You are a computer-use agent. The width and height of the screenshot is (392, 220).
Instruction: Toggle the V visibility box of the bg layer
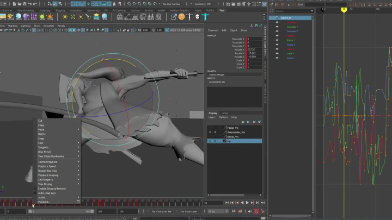click(x=210, y=141)
